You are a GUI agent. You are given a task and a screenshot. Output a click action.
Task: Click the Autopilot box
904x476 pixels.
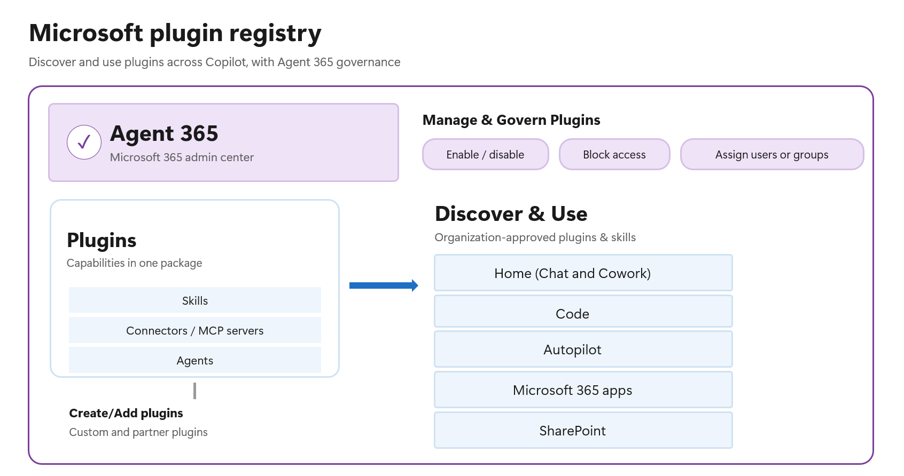pos(583,349)
